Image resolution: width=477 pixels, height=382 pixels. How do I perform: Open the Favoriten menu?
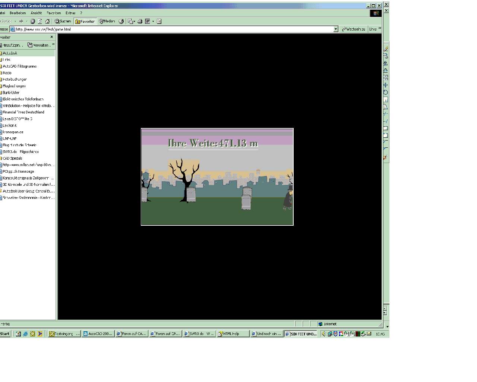tap(54, 13)
